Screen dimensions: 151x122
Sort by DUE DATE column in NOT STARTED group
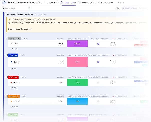tap(61, 38)
